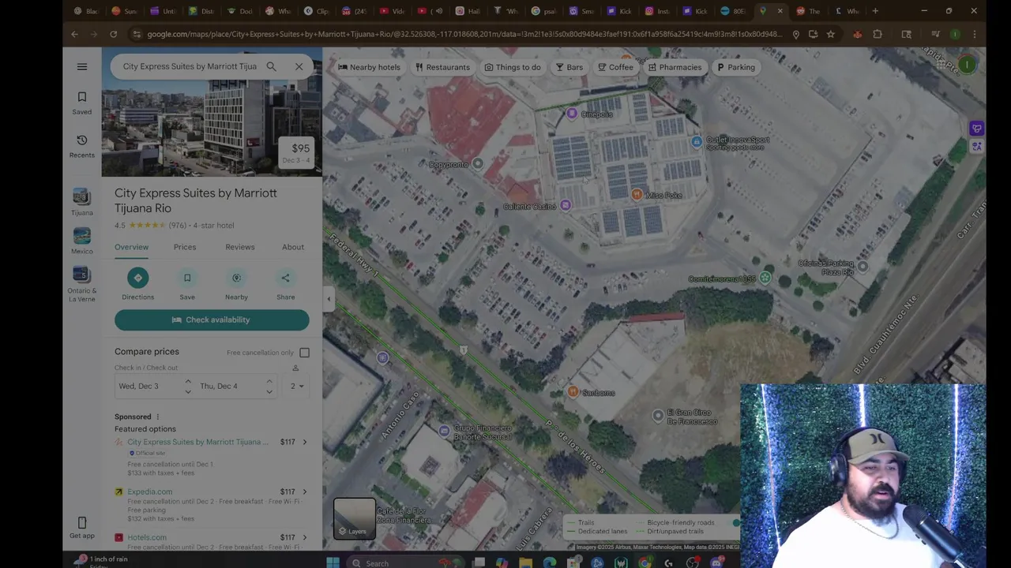Open a new Chrome tab with plus
The height and width of the screenshot is (568, 1011).
point(874,11)
